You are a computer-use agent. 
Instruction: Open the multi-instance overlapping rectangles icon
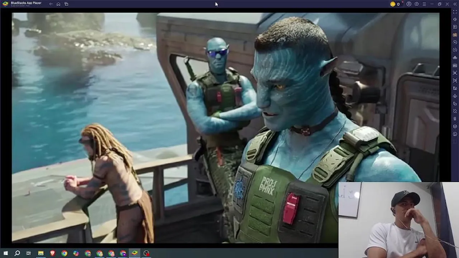[x=455, y=103]
